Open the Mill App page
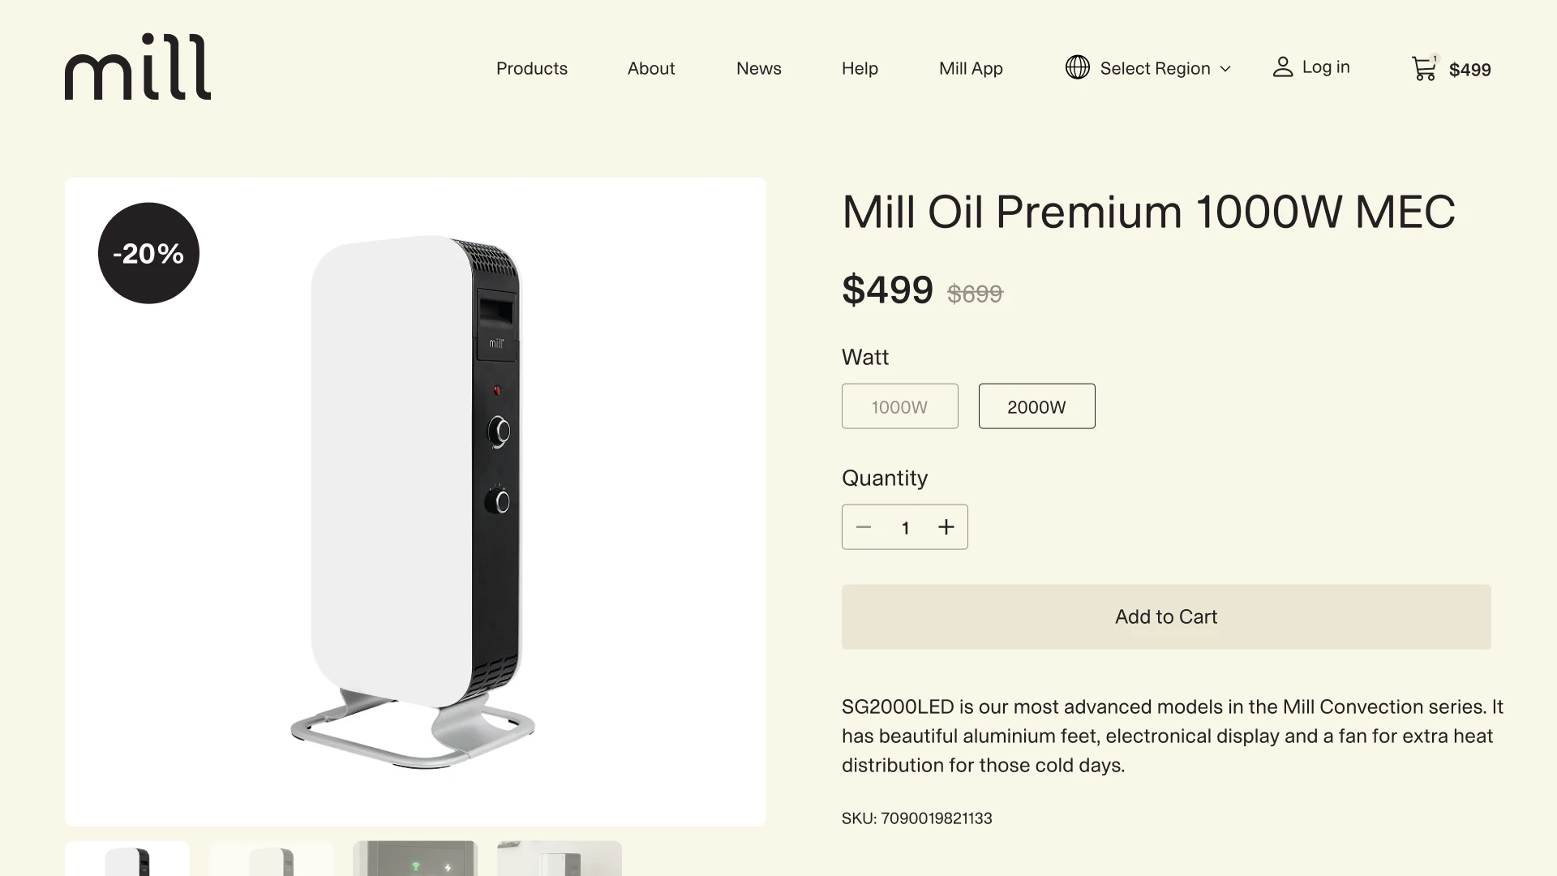The width and height of the screenshot is (1557, 876). (971, 68)
